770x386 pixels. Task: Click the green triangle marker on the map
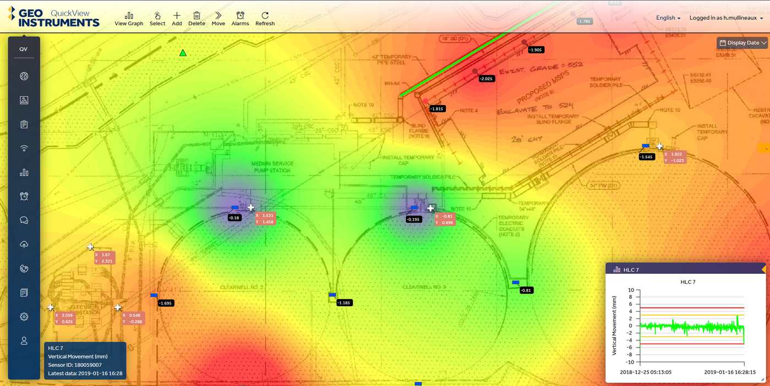click(183, 53)
